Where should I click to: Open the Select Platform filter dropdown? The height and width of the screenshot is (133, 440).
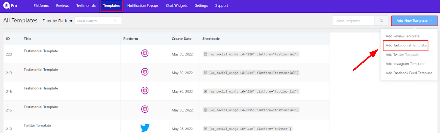pyautogui.click(x=98, y=21)
